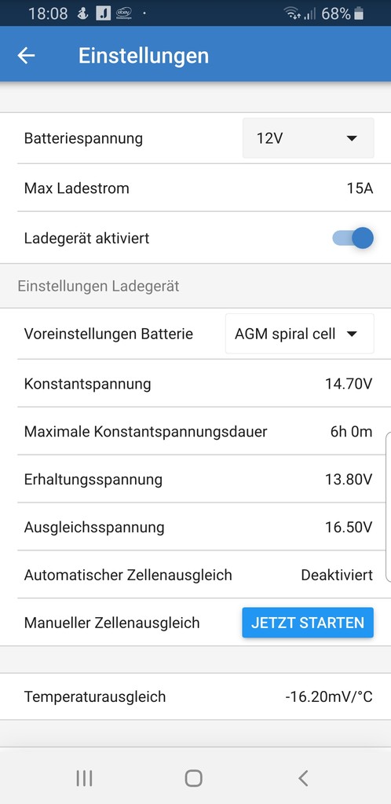Open the Ausgleichsspannung 16.50V setting

pos(195,527)
